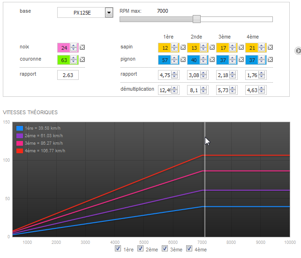The image size is (301, 258).
Task: Click the purple 2ème legend swatch
Action: point(20,136)
